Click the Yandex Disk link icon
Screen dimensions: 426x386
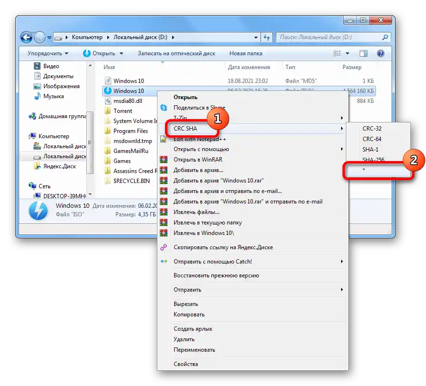coord(164,247)
